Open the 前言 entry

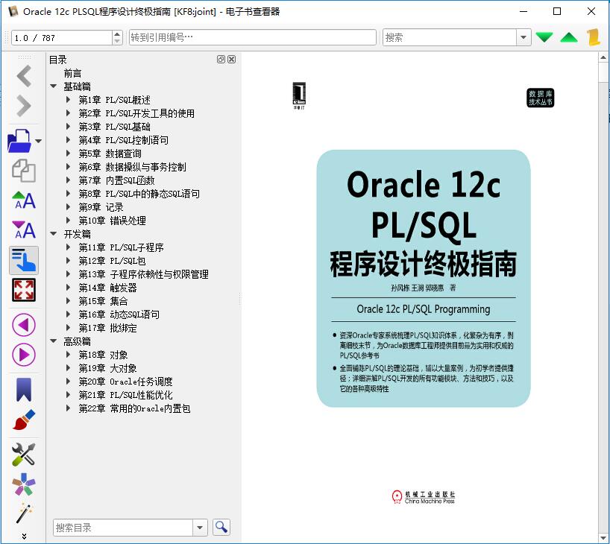pos(73,73)
